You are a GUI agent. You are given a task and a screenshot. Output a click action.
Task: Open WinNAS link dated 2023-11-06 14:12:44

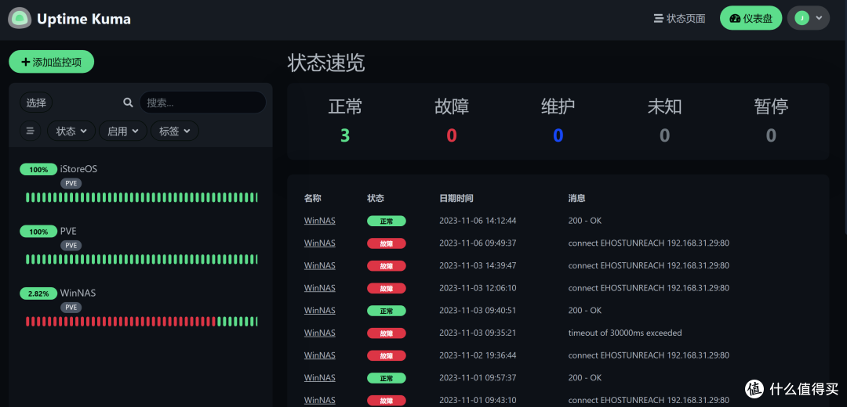coord(319,221)
